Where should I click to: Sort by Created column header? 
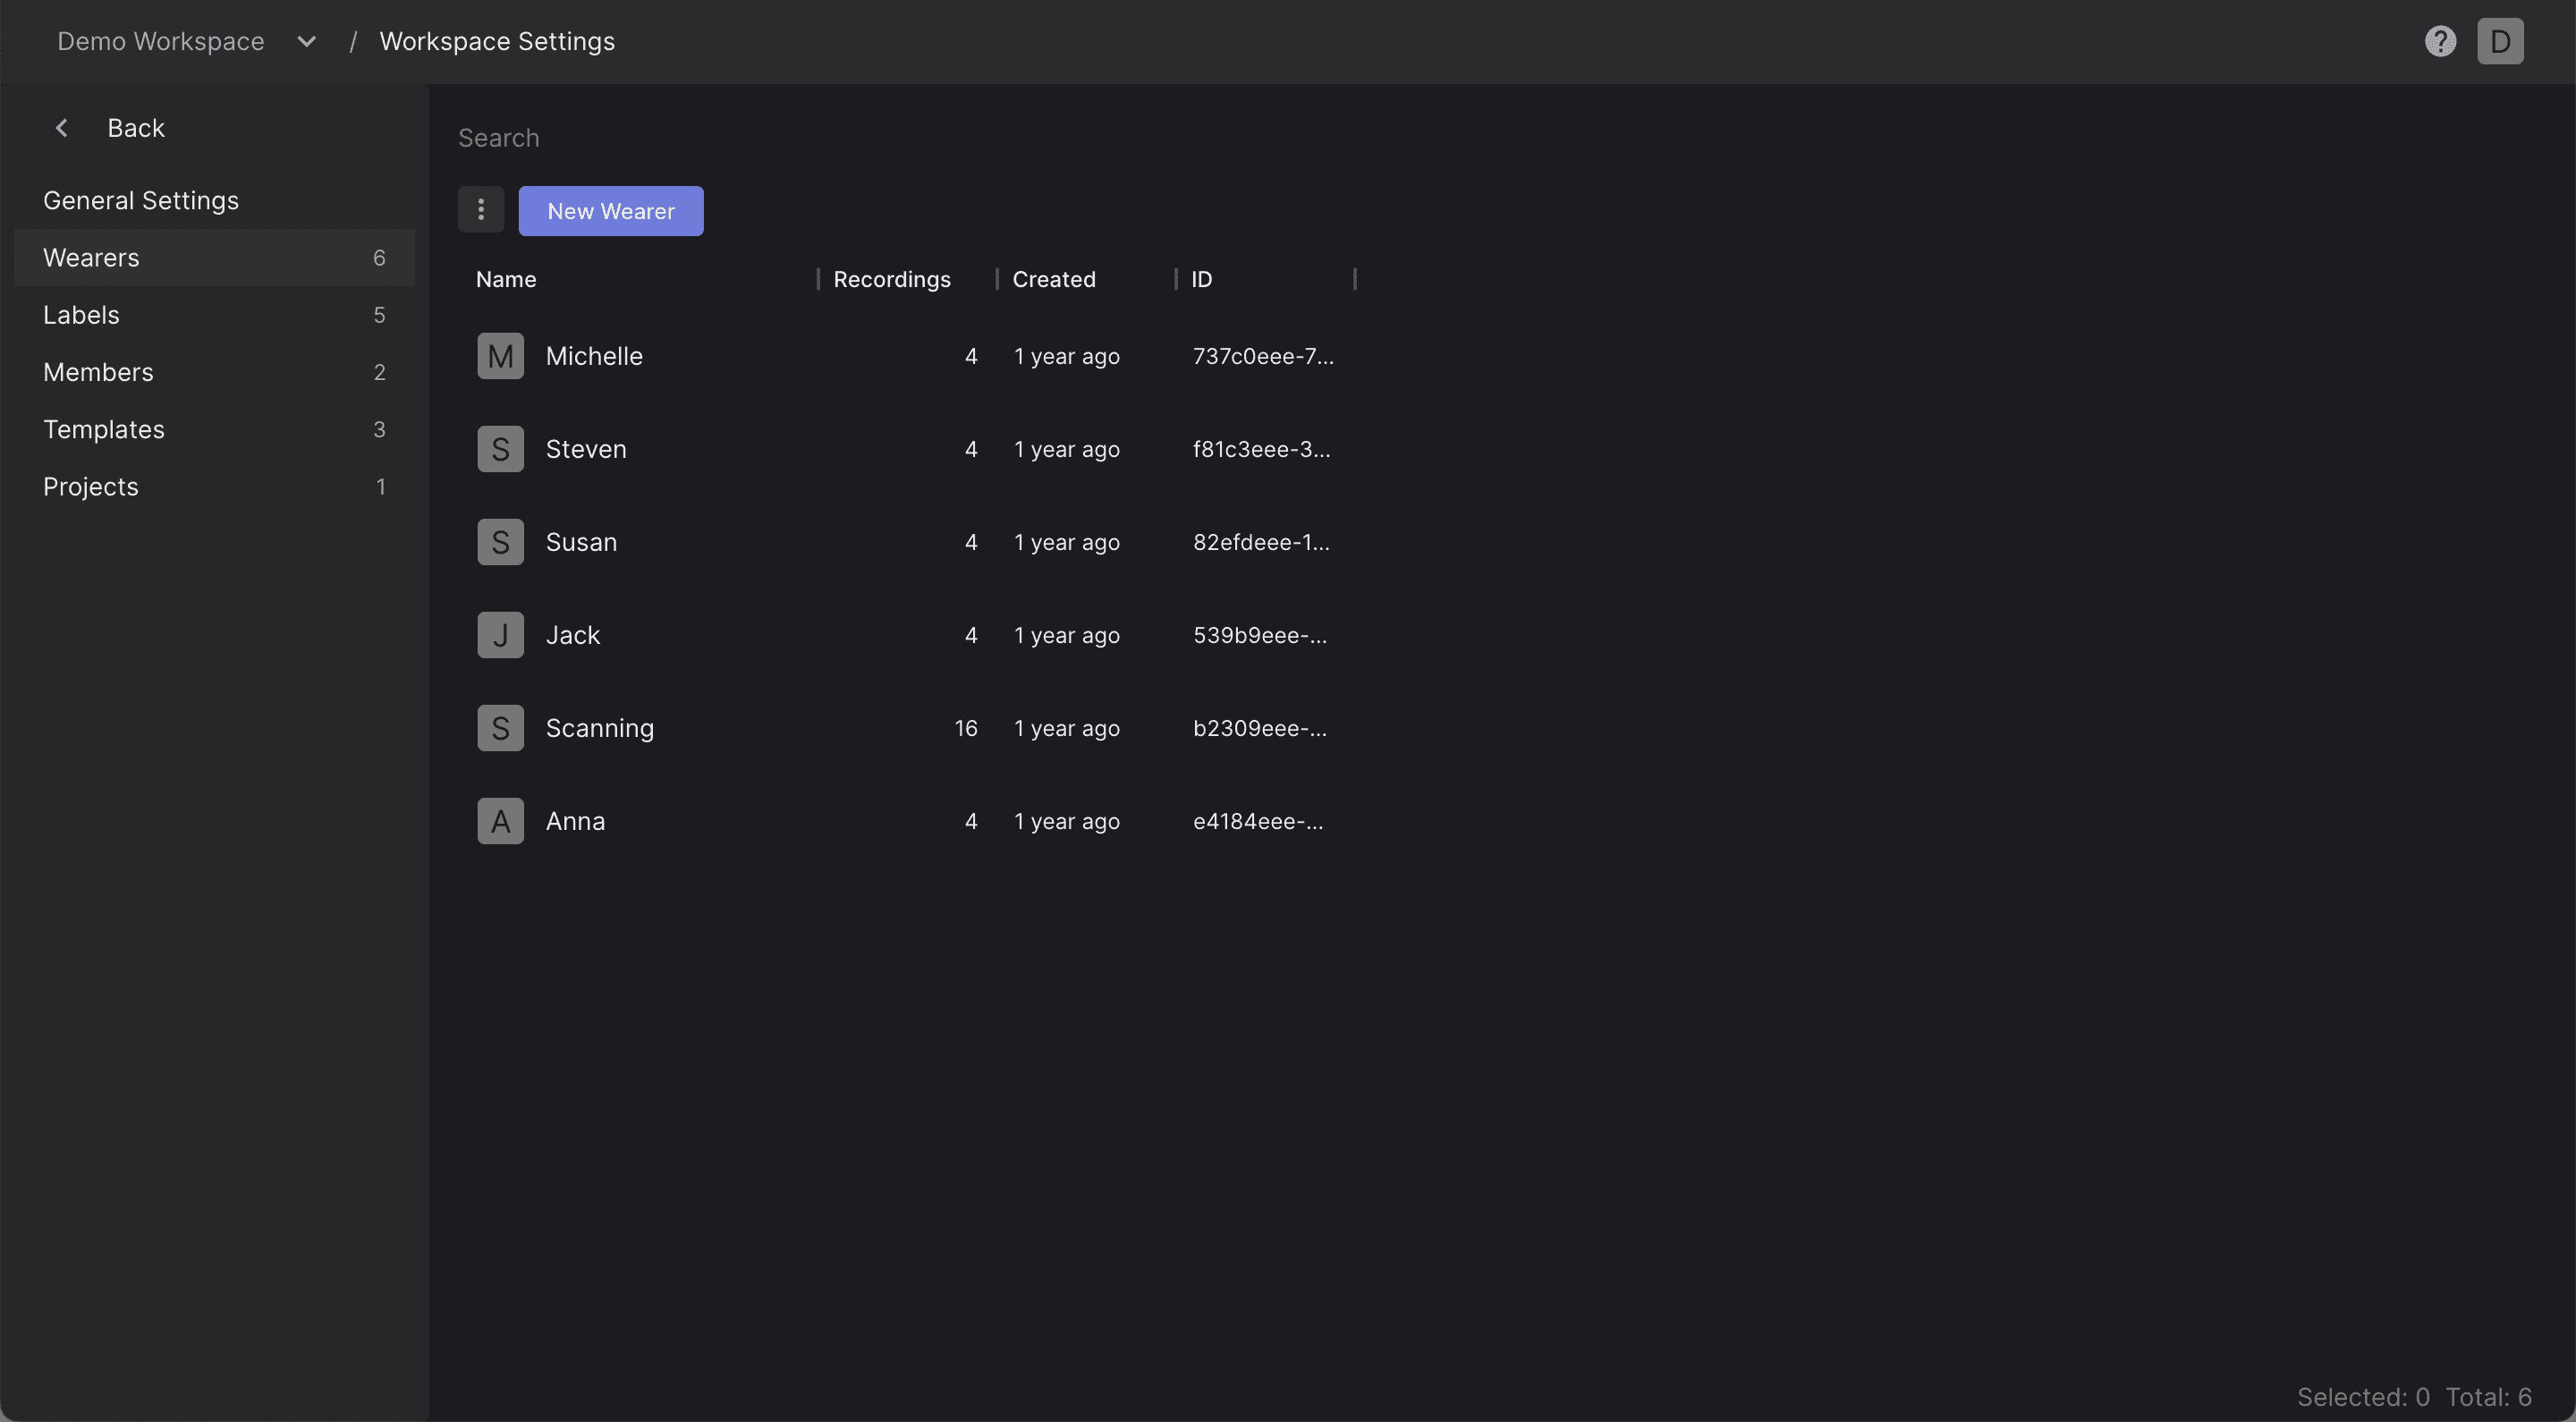tap(1053, 279)
